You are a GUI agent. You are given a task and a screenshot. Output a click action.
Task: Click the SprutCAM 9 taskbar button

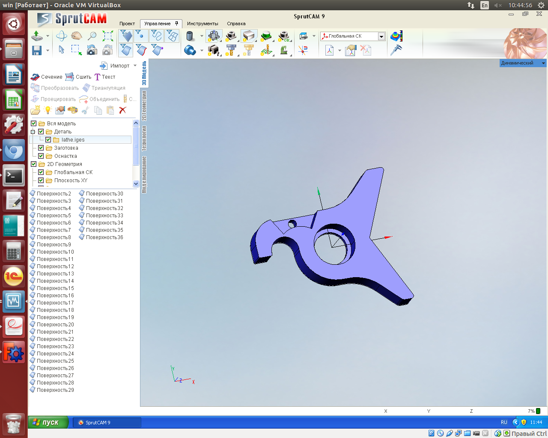click(107, 423)
